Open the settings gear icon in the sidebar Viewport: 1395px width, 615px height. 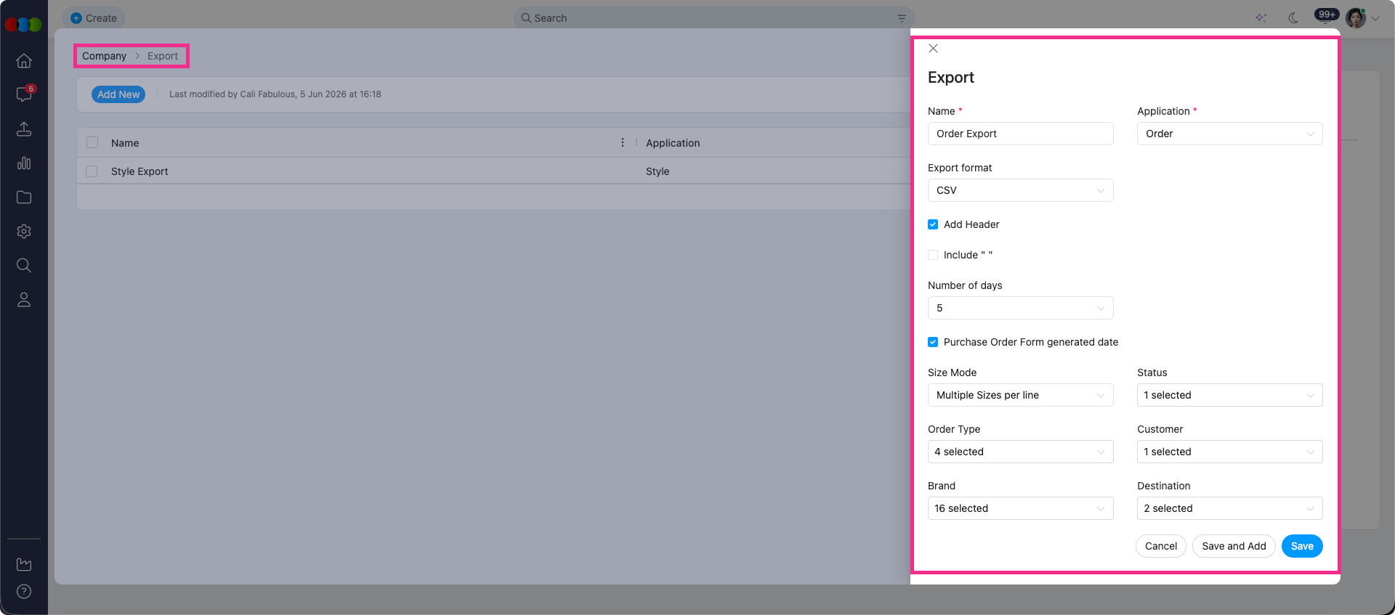(x=24, y=231)
